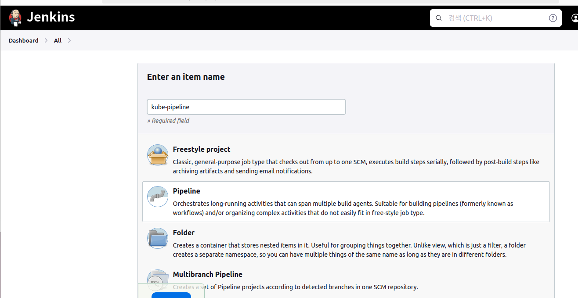Open the user account icon
The height and width of the screenshot is (298, 578).
click(x=574, y=18)
